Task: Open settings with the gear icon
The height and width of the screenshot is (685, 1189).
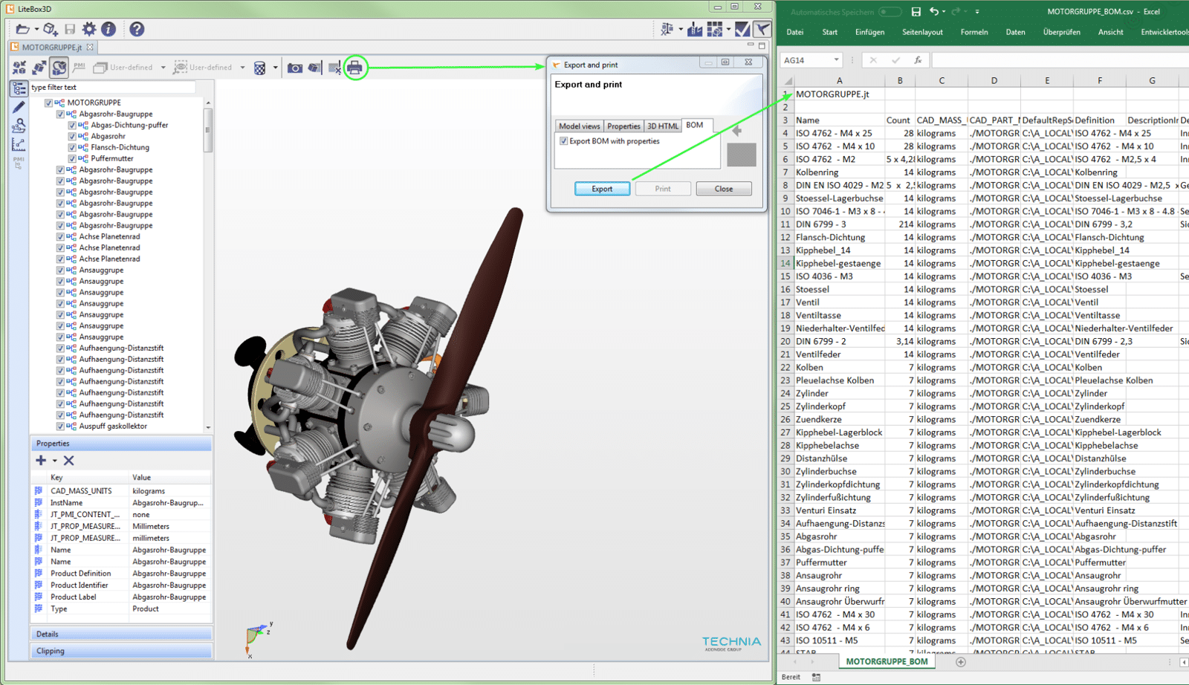Action: 89,29
